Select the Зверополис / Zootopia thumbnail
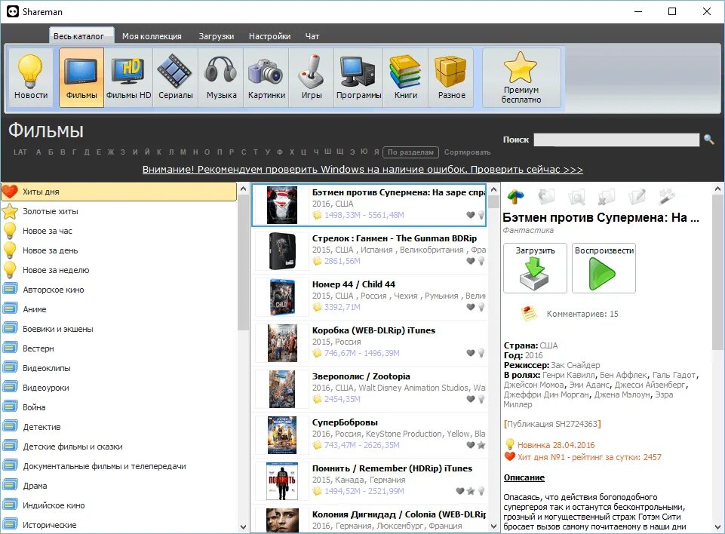 (x=281, y=389)
